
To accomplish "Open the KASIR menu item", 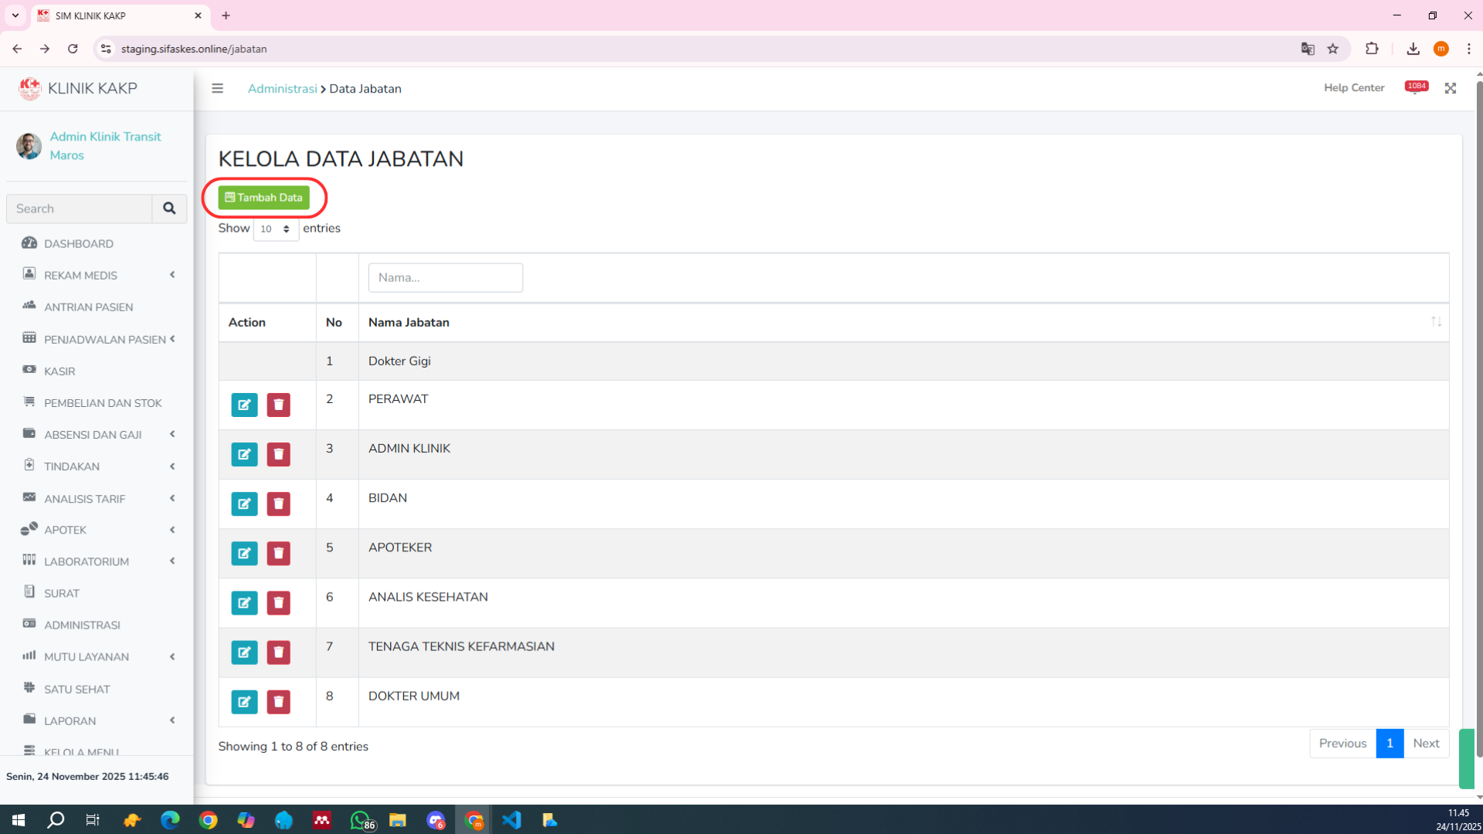I will 59,371.
